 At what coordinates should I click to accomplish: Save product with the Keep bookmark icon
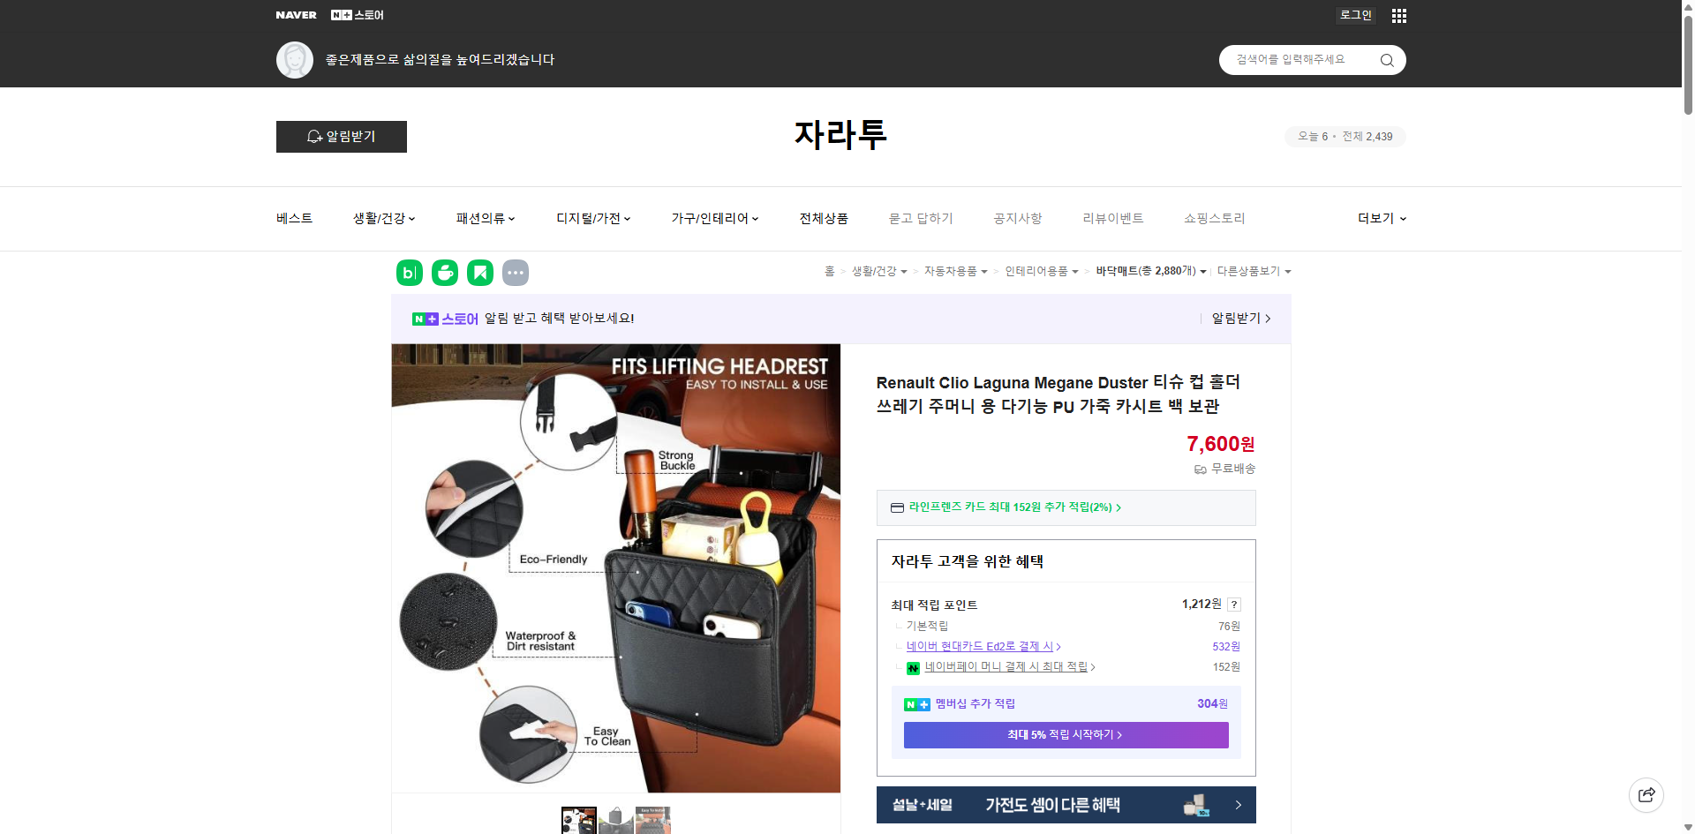479,273
